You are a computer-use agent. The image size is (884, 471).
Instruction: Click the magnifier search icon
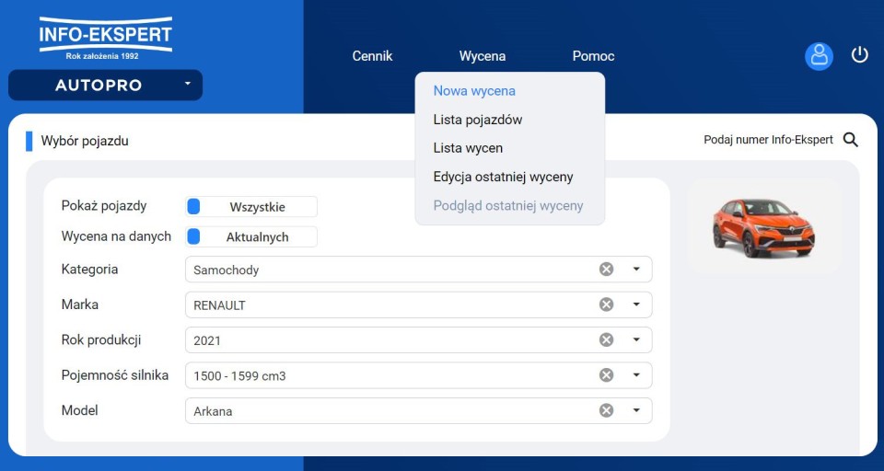click(x=851, y=140)
